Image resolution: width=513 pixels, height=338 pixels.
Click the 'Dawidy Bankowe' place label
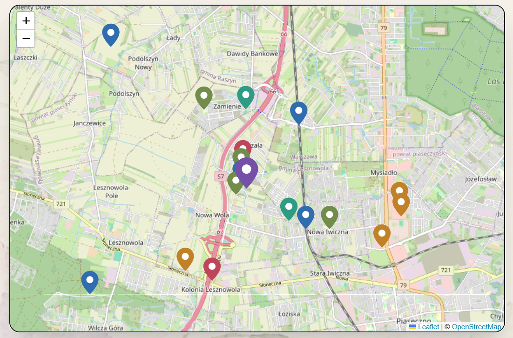tap(252, 54)
